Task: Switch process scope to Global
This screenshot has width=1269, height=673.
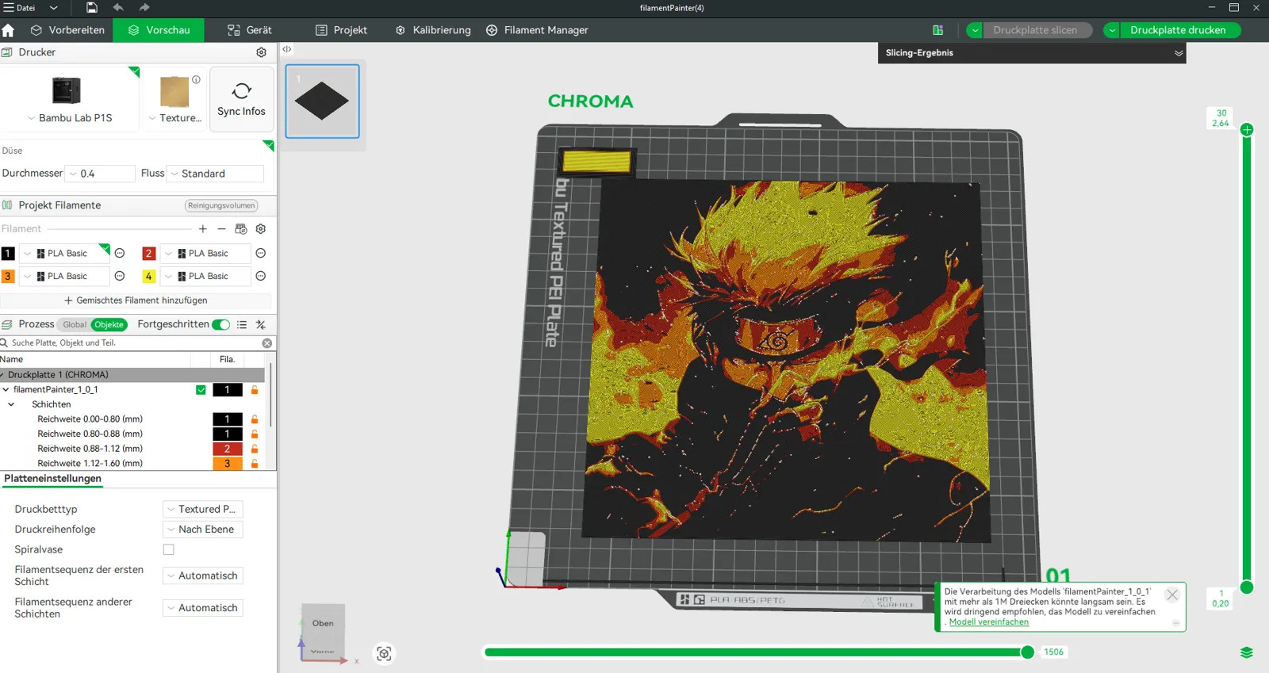Action: point(75,325)
